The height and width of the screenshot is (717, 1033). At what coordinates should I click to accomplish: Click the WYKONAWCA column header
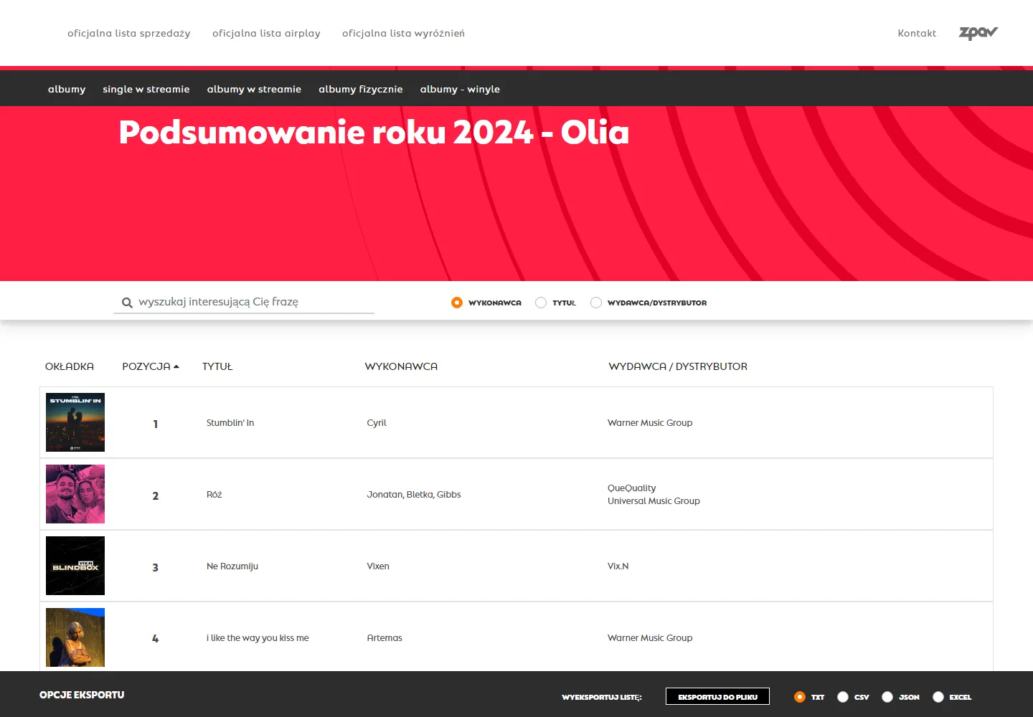(401, 366)
